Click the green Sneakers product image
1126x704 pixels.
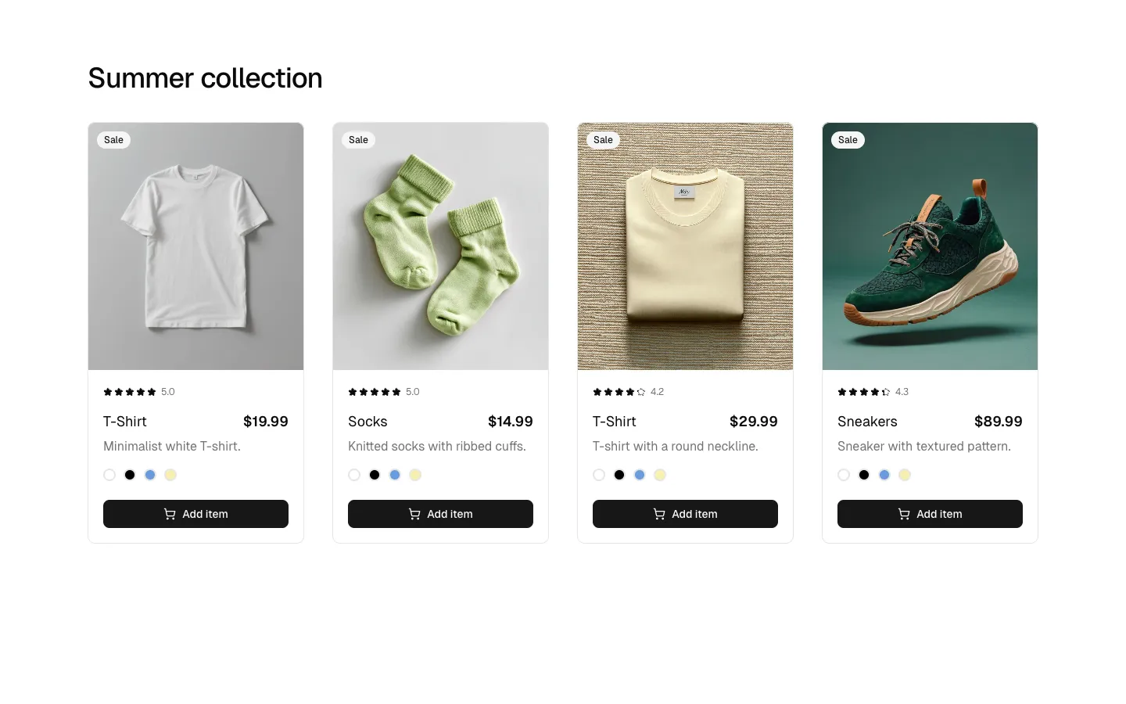pyautogui.click(x=930, y=246)
